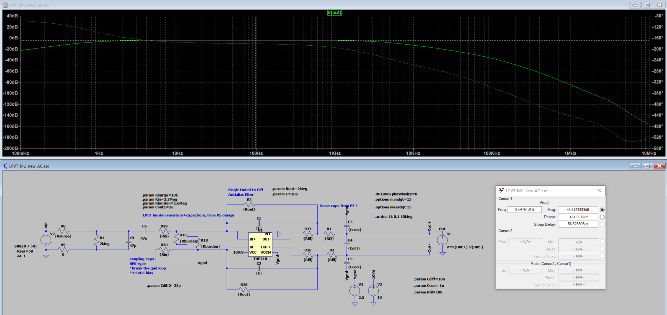This screenshot has width=667, height=315.
Task: Select resistor R2 symbol
Action: (x=332, y=255)
